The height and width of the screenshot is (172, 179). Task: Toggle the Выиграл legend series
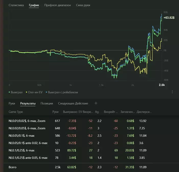(x=16, y=92)
